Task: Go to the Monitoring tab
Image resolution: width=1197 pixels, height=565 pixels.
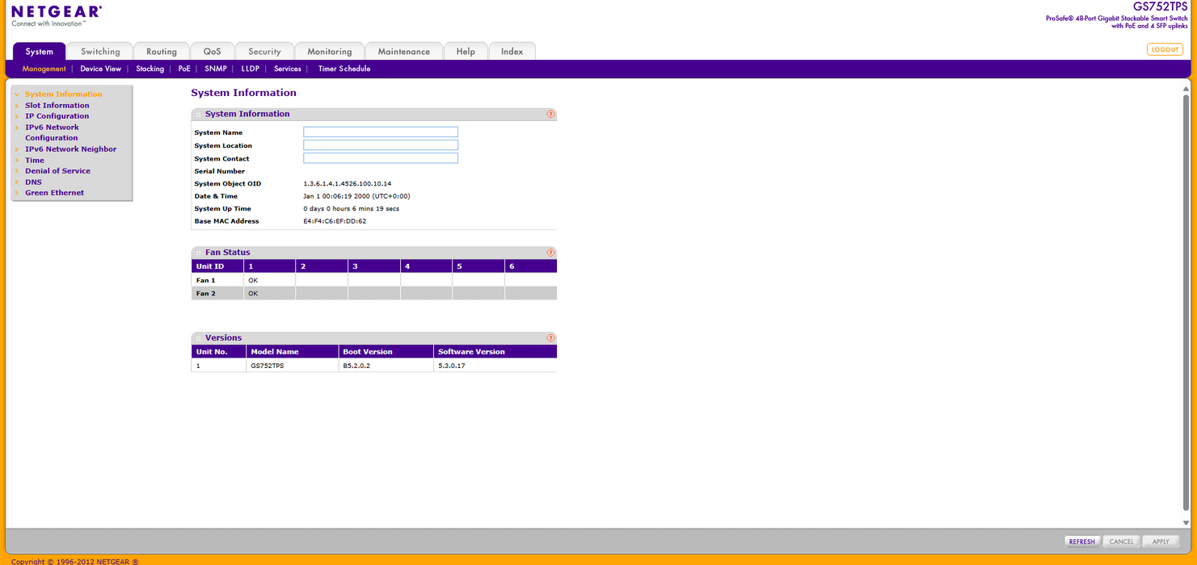Action: [x=330, y=52]
